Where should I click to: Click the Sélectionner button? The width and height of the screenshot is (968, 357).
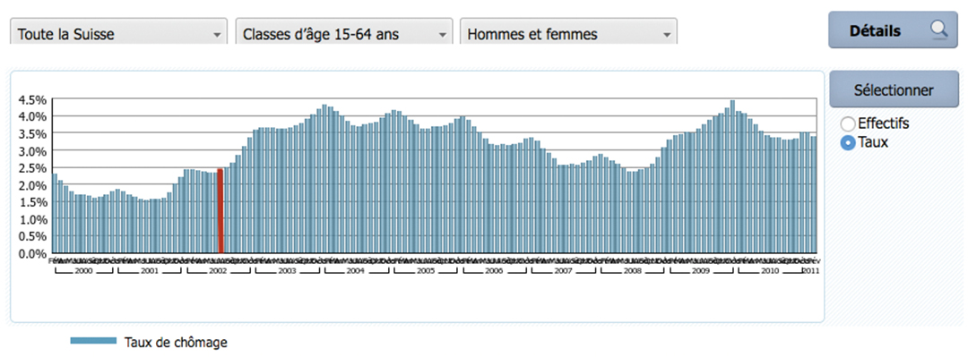coord(893,89)
